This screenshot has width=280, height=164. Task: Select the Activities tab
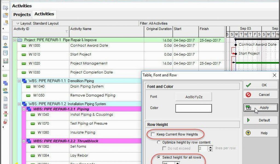tap(44, 14)
